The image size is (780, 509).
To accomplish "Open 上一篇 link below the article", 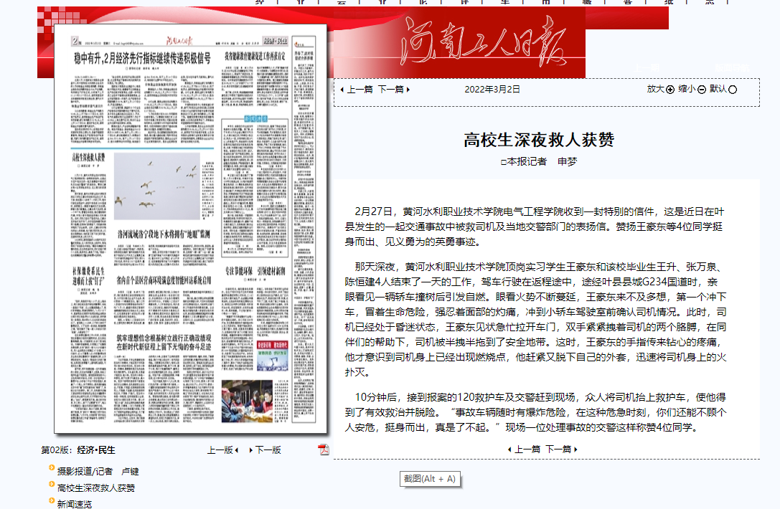I will [524, 449].
